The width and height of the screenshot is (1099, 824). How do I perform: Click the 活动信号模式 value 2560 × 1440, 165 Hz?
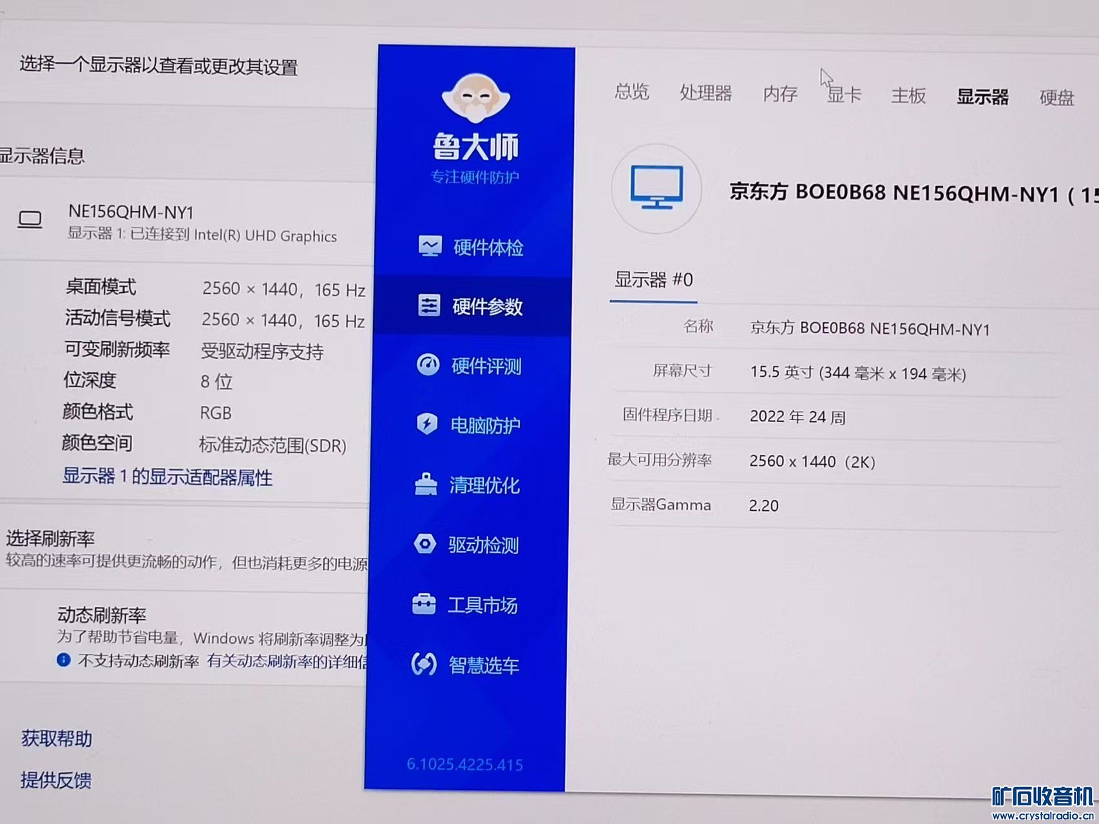pyautogui.click(x=283, y=320)
